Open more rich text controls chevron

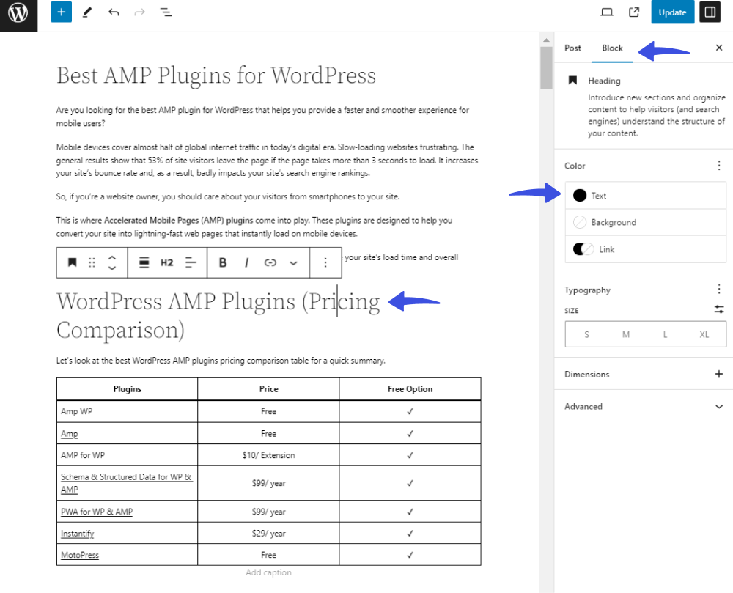[x=293, y=263]
